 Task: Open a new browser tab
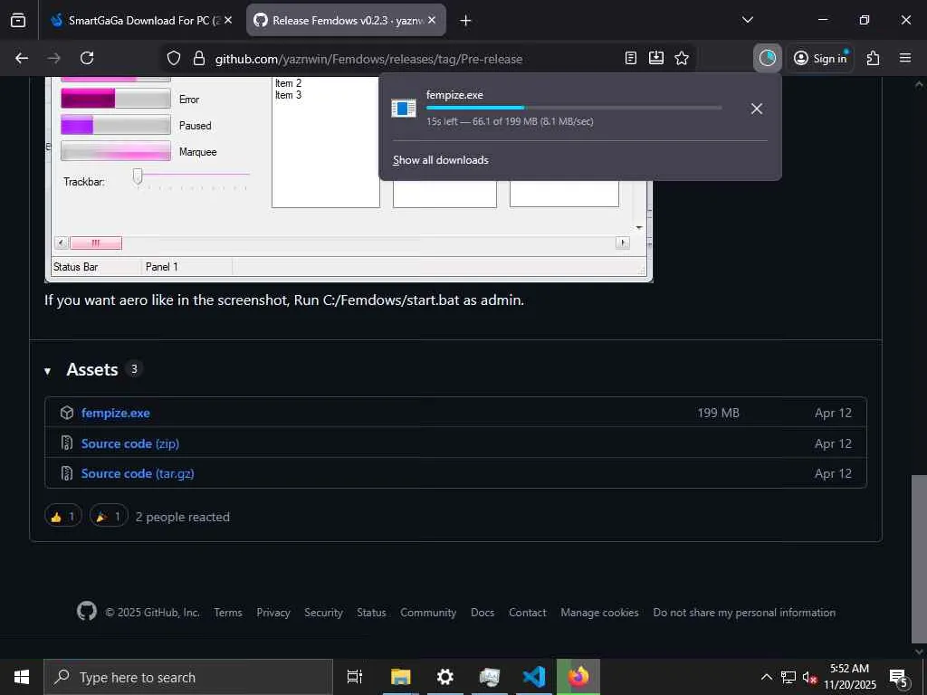click(466, 21)
